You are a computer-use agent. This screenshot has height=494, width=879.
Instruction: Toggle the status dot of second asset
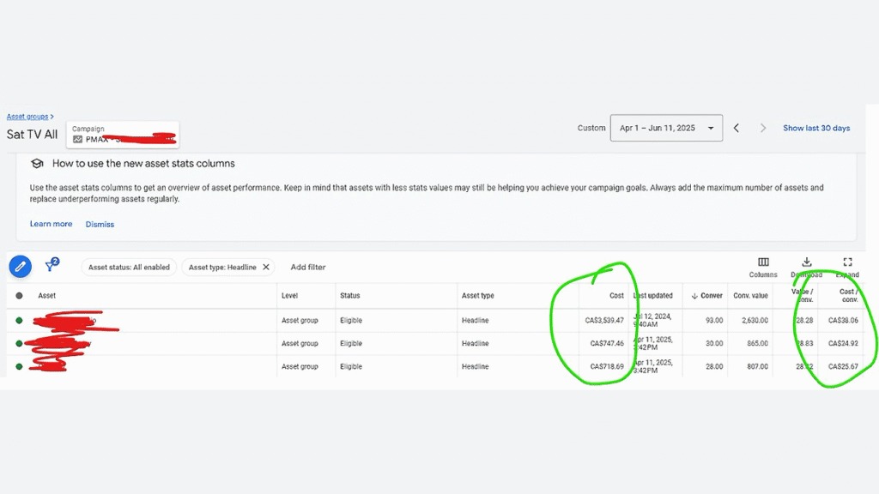point(19,343)
